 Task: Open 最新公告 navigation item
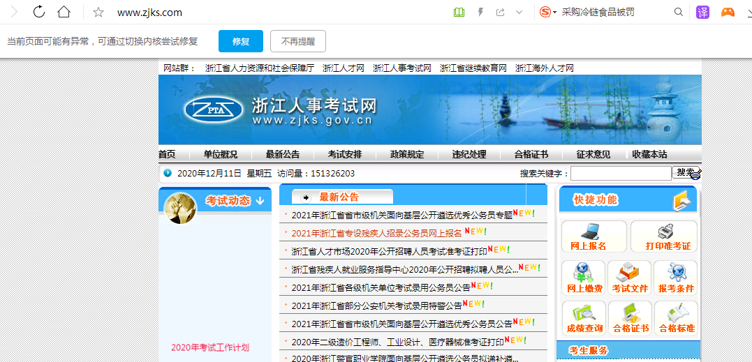click(283, 154)
